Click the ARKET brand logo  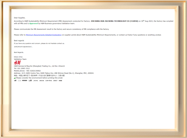55,81
